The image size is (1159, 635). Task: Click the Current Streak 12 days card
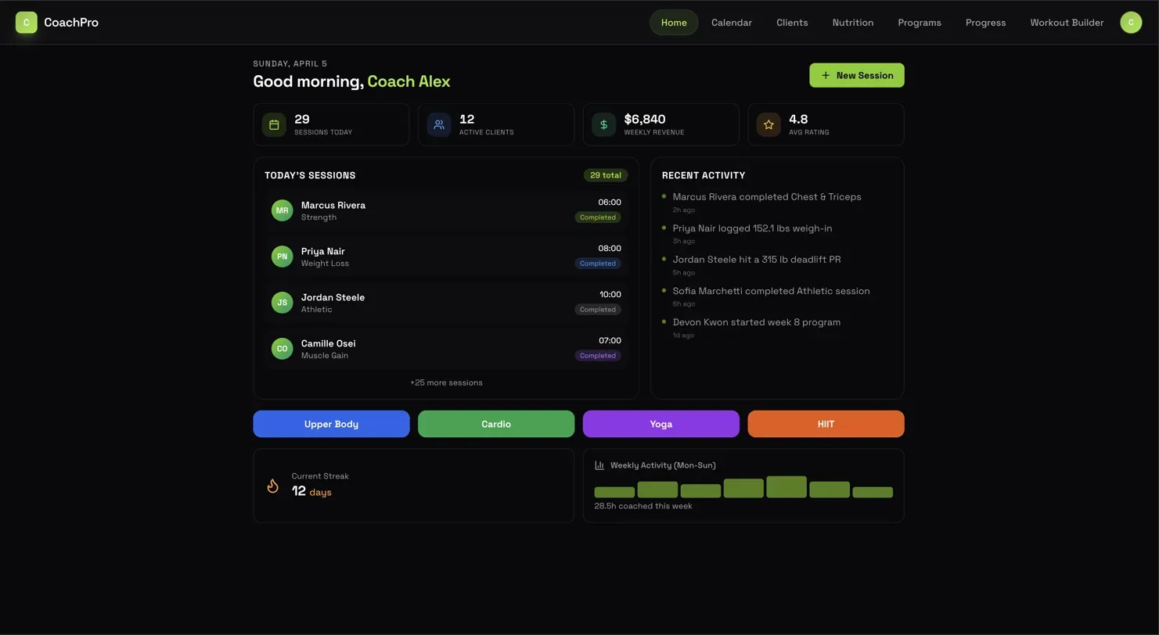click(414, 486)
